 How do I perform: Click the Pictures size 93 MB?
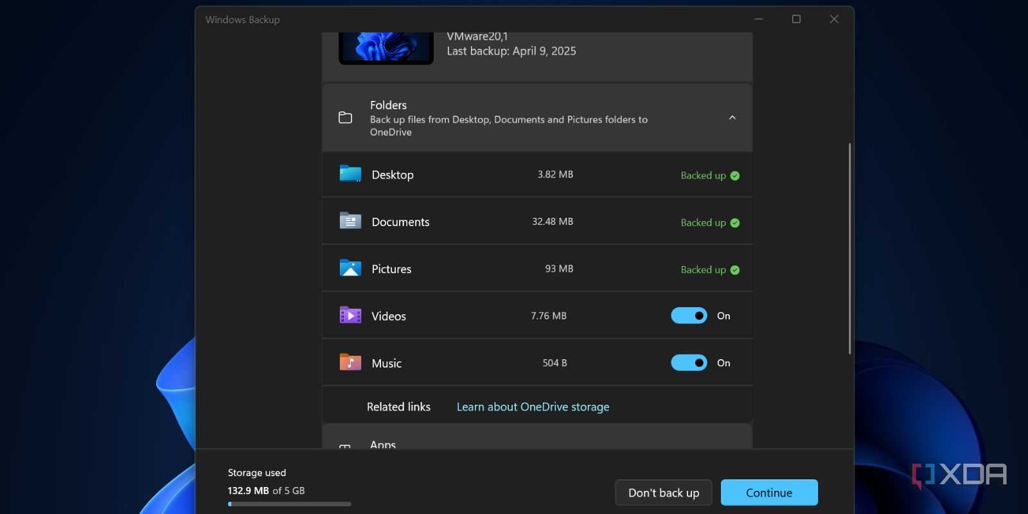coord(559,269)
